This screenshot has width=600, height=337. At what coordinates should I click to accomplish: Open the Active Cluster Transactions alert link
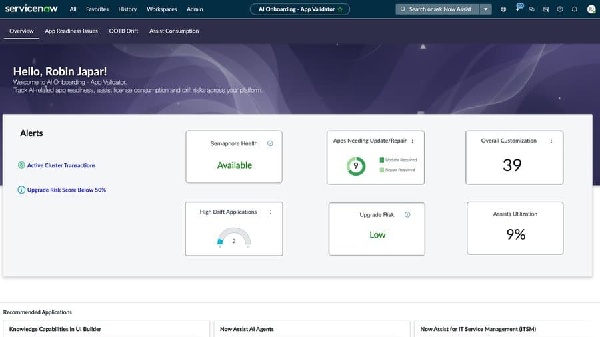pyautogui.click(x=61, y=165)
